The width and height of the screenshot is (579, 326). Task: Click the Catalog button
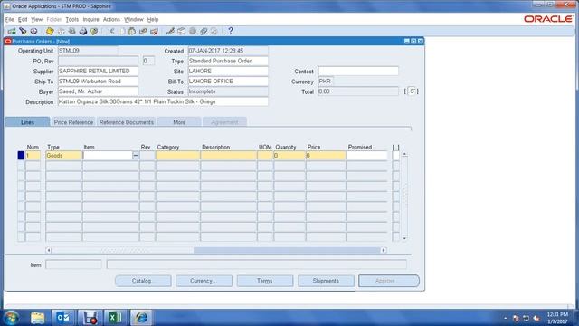click(143, 281)
